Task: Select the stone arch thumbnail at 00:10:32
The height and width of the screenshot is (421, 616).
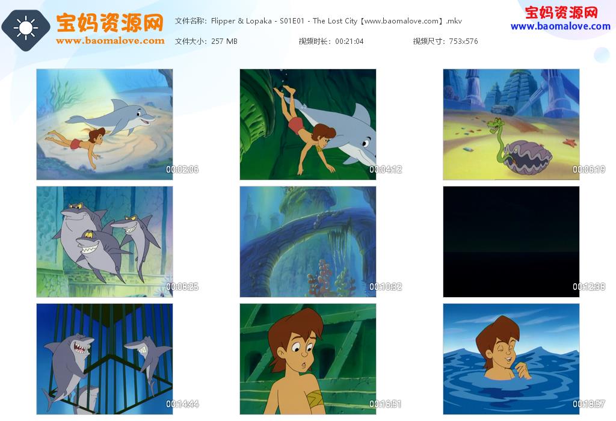Action: 308,242
